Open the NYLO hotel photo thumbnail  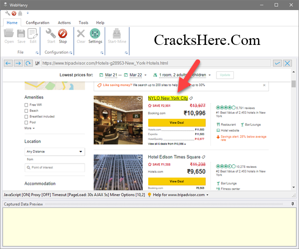[118, 120]
